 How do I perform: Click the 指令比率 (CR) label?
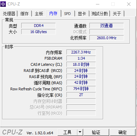50,95
